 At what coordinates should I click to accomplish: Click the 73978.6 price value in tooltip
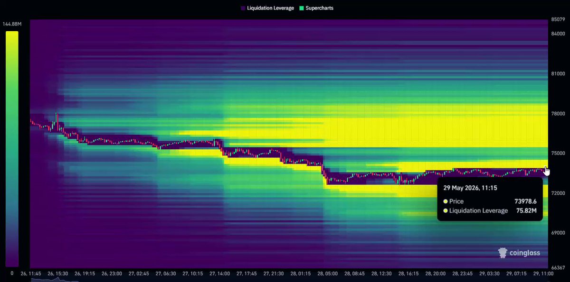tap(525, 201)
